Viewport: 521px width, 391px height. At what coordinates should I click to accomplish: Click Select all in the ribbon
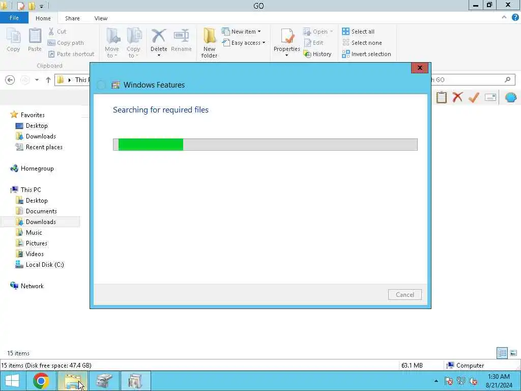tap(358, 32)
